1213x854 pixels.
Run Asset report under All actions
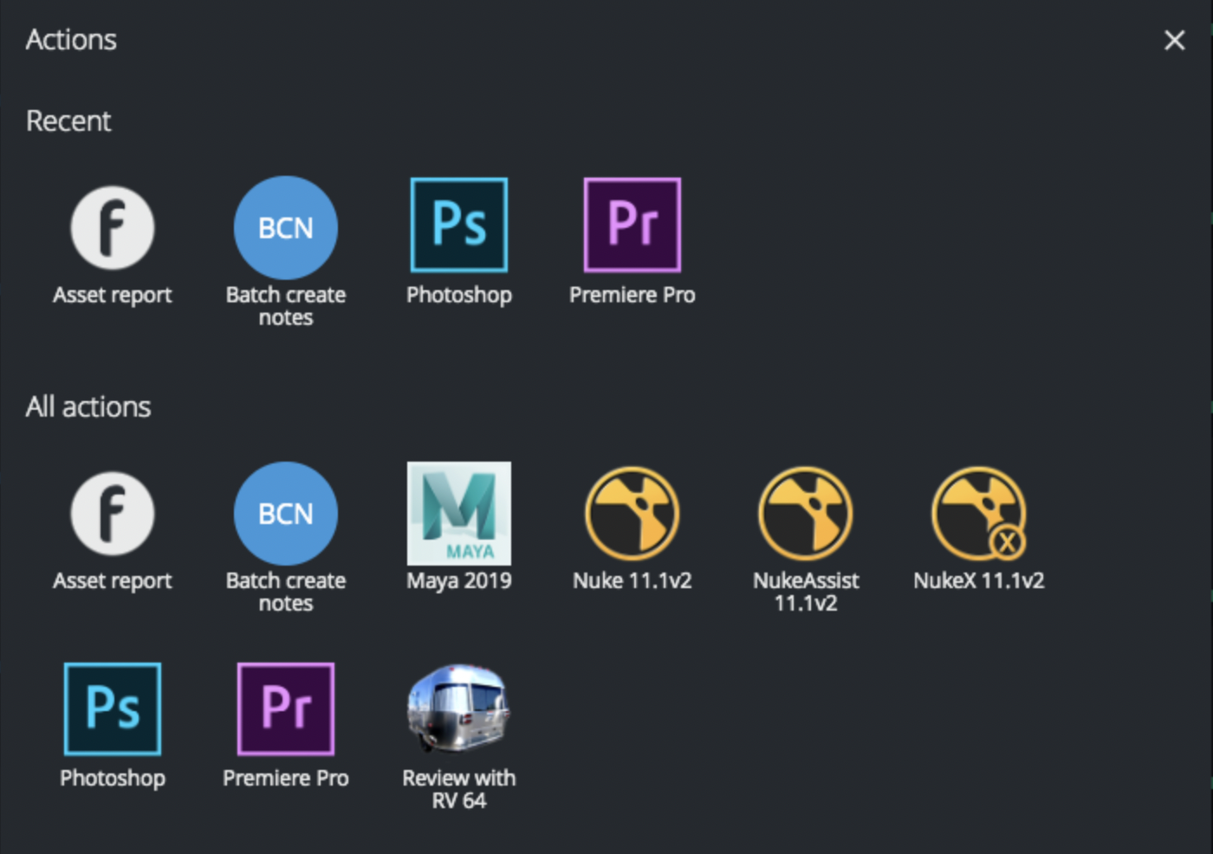pyautogui.click(x=112, y=513)
